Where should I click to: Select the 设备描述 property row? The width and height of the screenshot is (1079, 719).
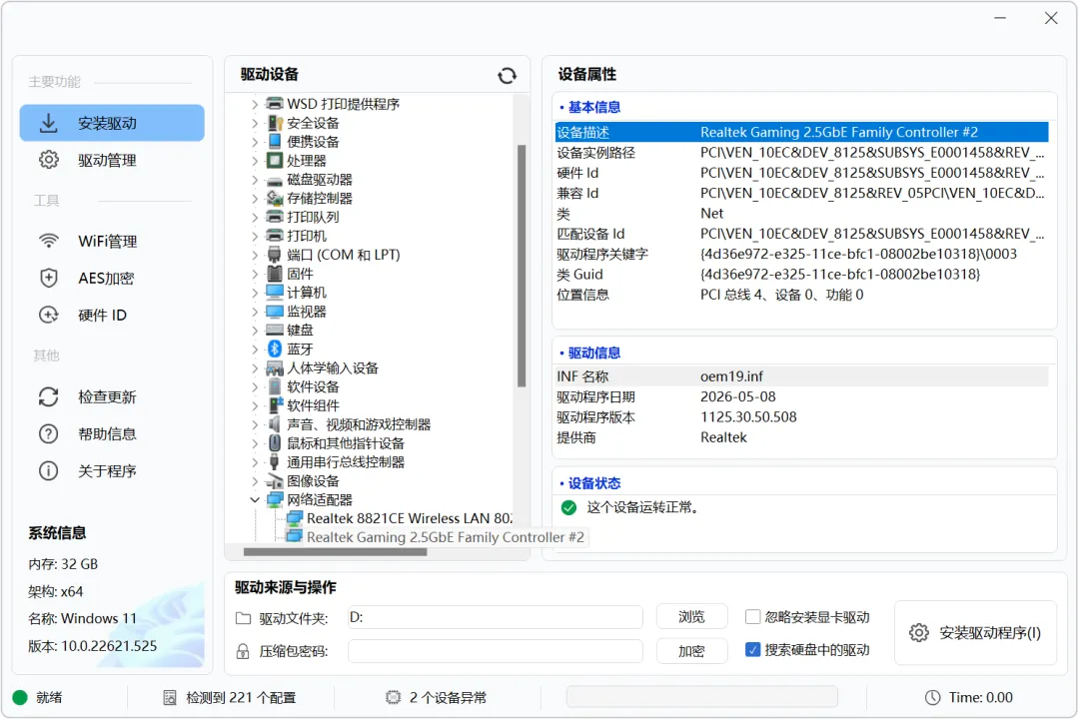tap(801, 132)
